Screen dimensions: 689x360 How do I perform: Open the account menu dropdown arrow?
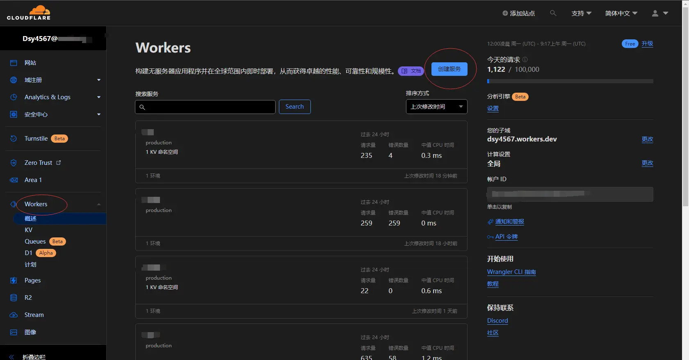coord(666,13)
